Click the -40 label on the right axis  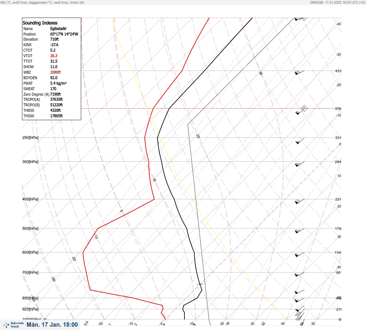[x=339, y=24]
